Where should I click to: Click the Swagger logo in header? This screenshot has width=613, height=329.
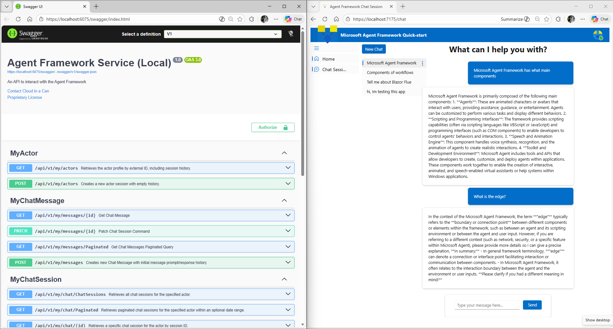coord(28,34)
